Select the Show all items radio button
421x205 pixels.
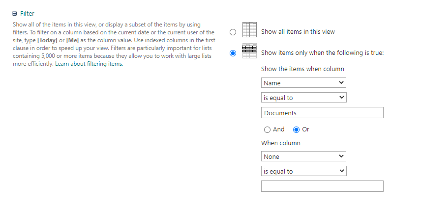click(x=233, y=32)
